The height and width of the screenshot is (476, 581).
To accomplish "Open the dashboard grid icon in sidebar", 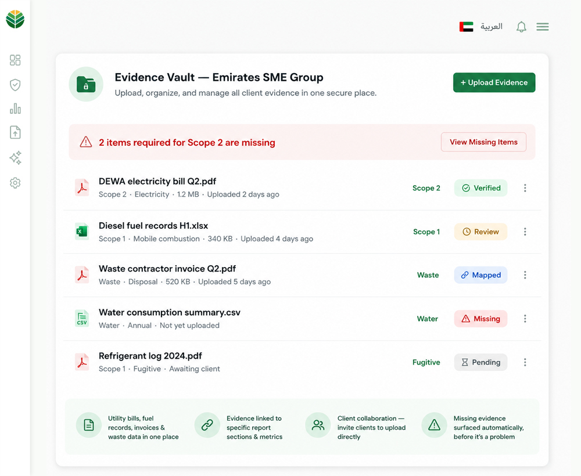I will (x=15, y=60).
